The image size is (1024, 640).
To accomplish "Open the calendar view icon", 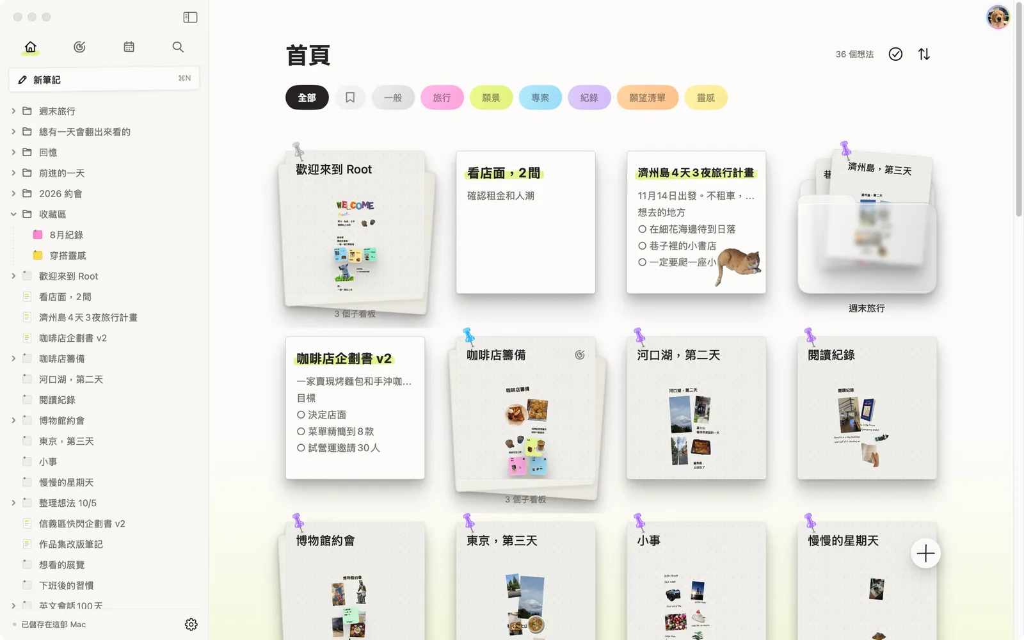I will (x=129, y=47).
